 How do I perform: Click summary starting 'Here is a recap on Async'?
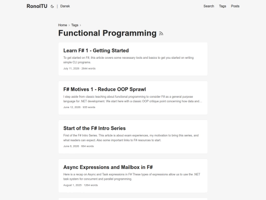pos(132,177)
